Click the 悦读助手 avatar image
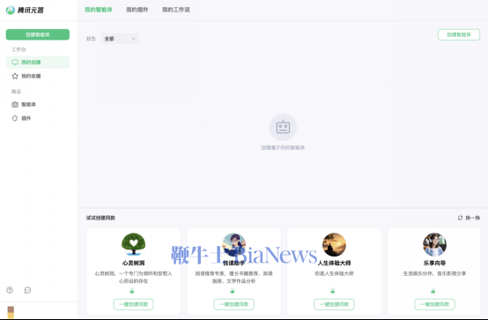This screenshot has width=488, height=320. pos(234,244)
